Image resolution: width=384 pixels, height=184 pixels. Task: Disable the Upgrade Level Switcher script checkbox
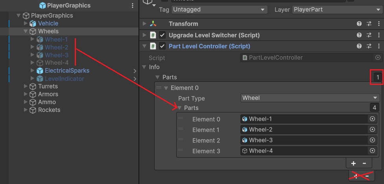click(162, 35)
